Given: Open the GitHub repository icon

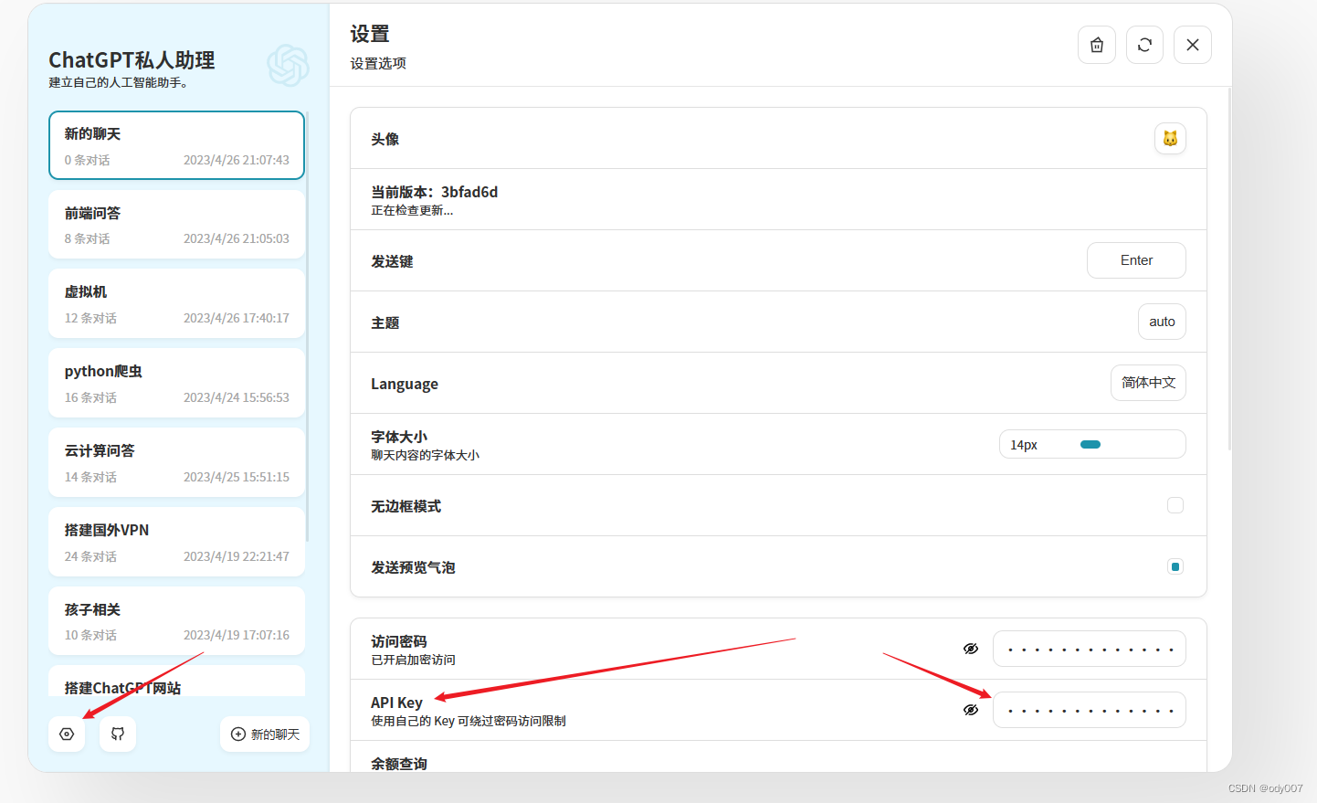Looking at the screenshot, I should pyautogui.click(x=118, y=734).
